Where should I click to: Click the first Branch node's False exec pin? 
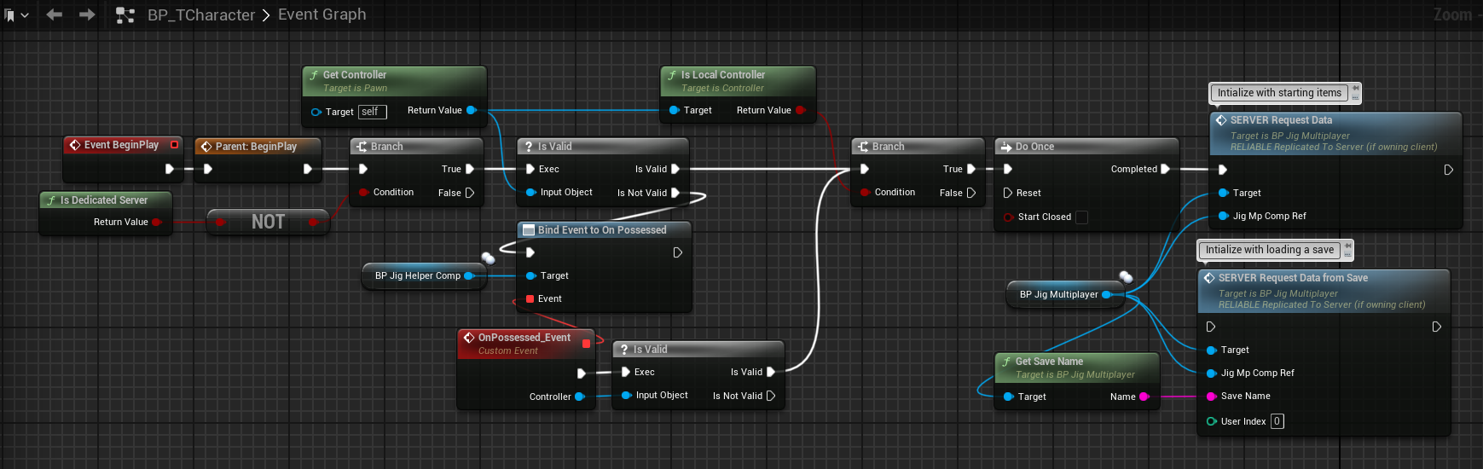[x=469, y=193]
